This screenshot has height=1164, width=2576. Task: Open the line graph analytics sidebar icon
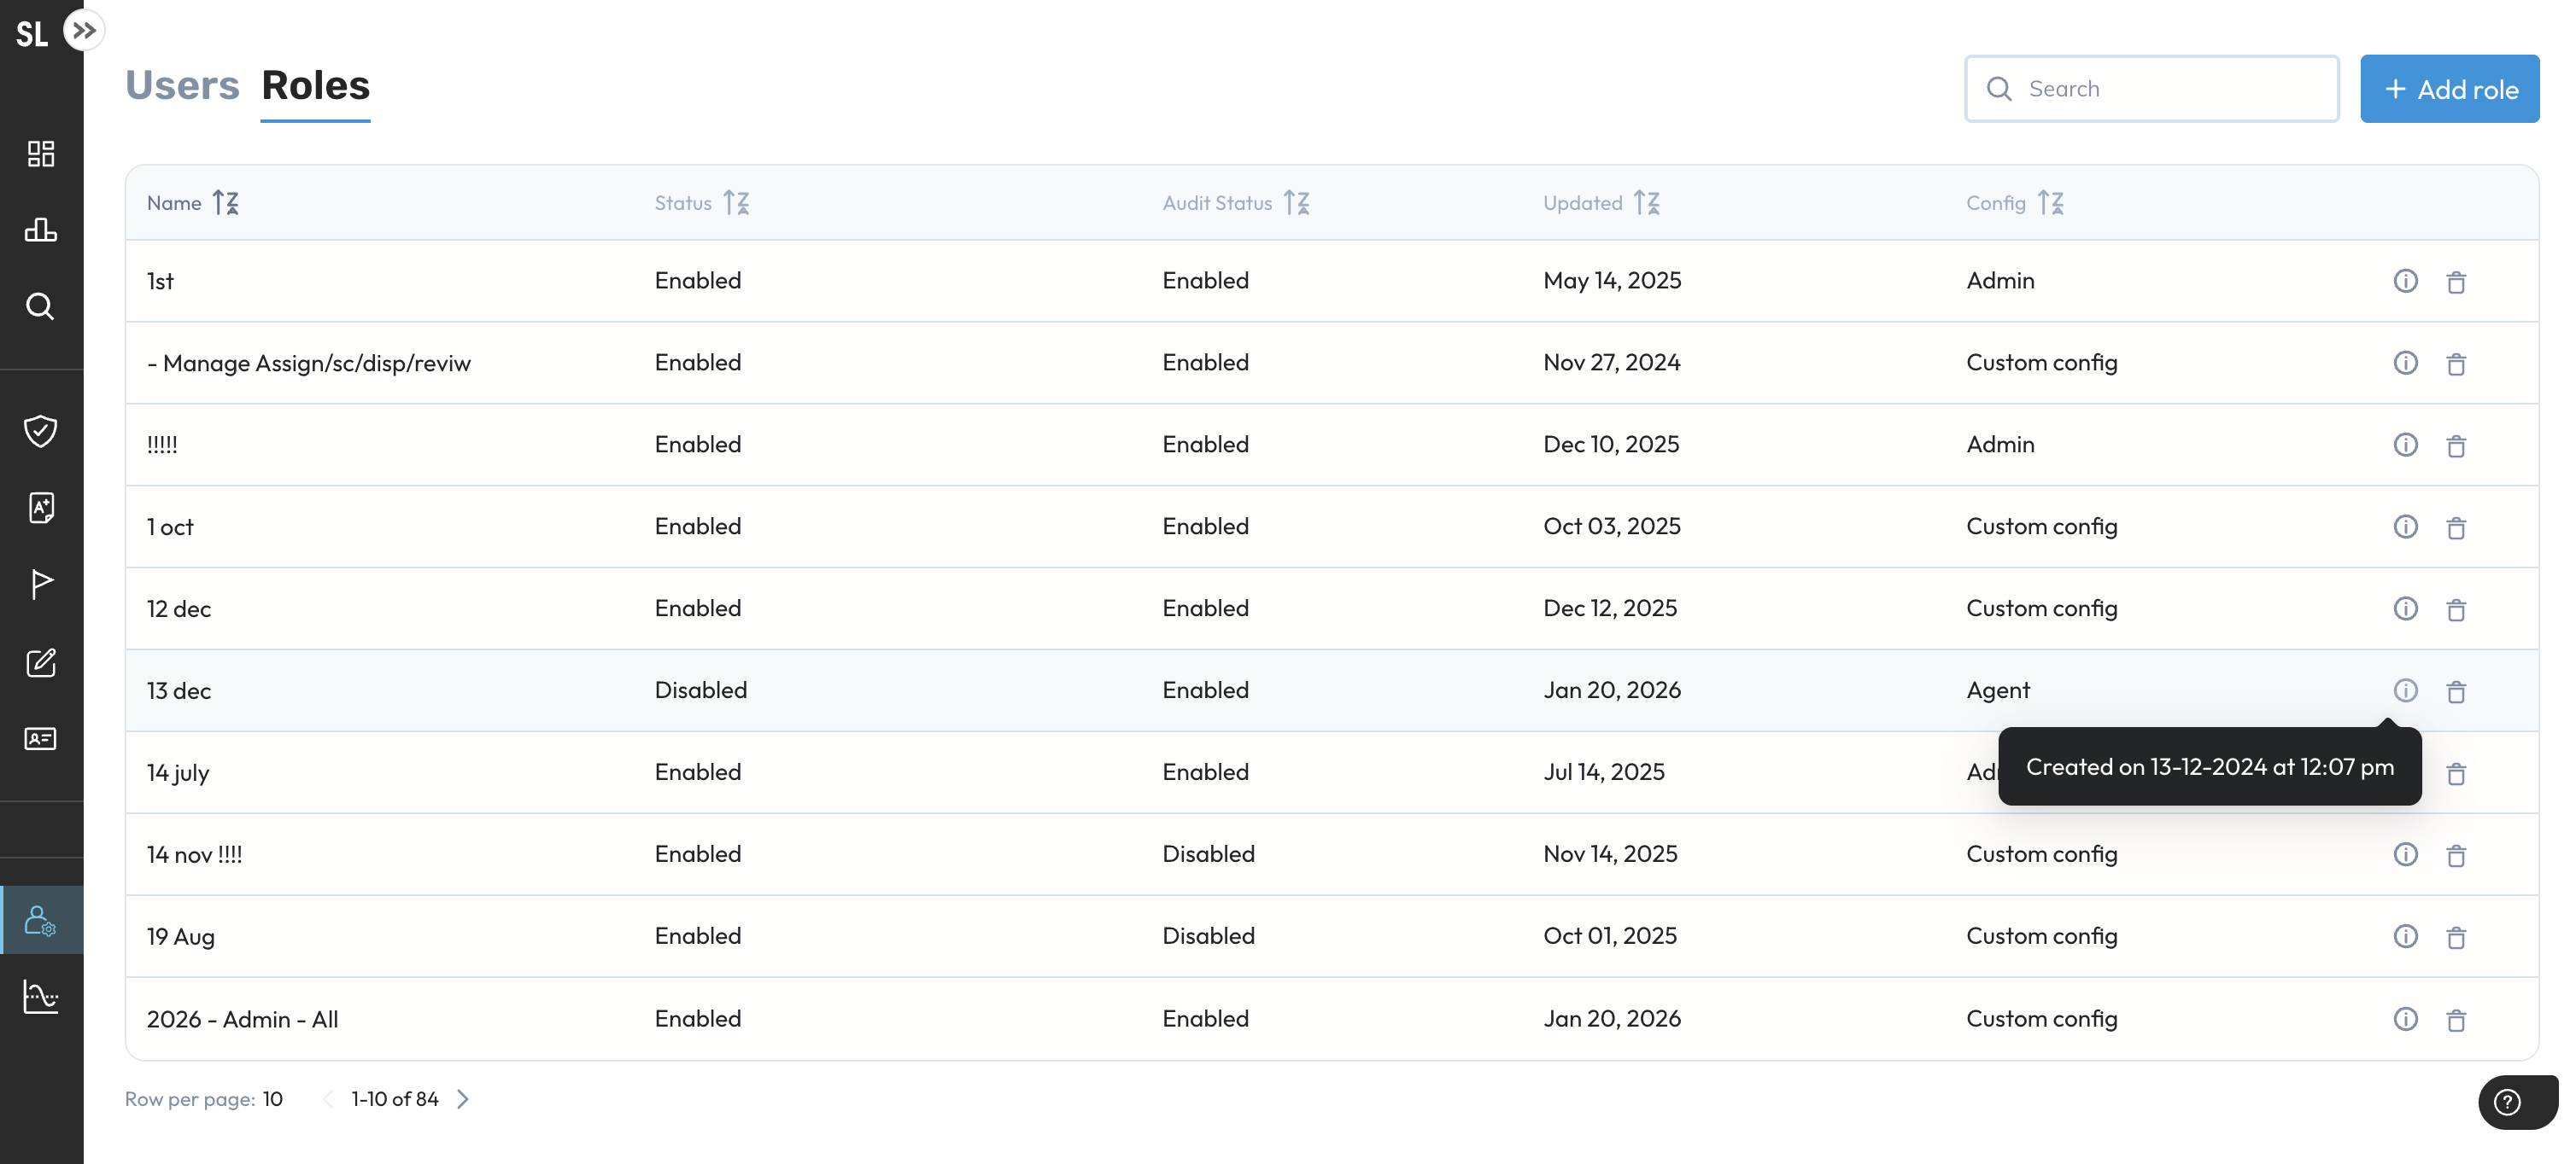(41, 996)
